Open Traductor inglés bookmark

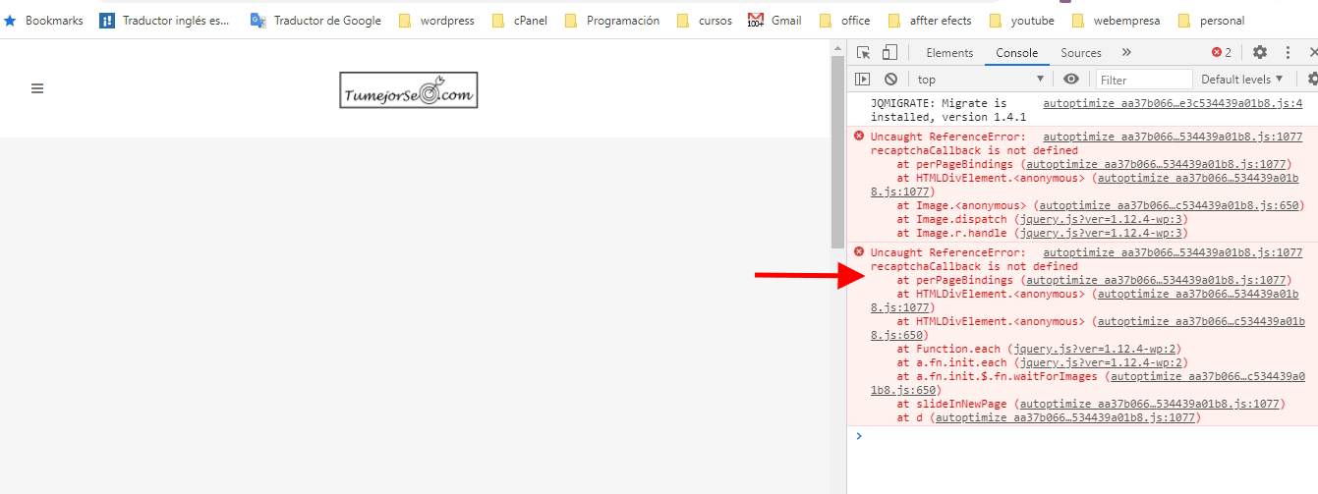tap(165, 20)
